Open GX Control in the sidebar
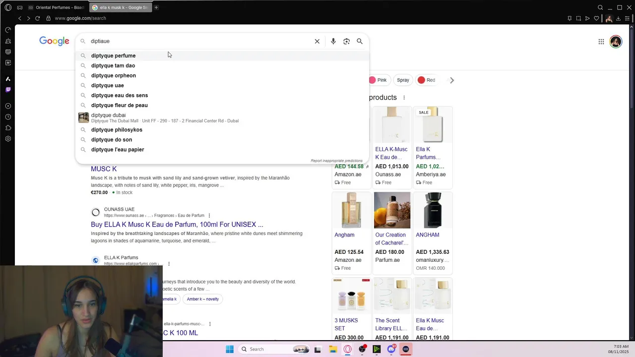 (x=8, y=30)
